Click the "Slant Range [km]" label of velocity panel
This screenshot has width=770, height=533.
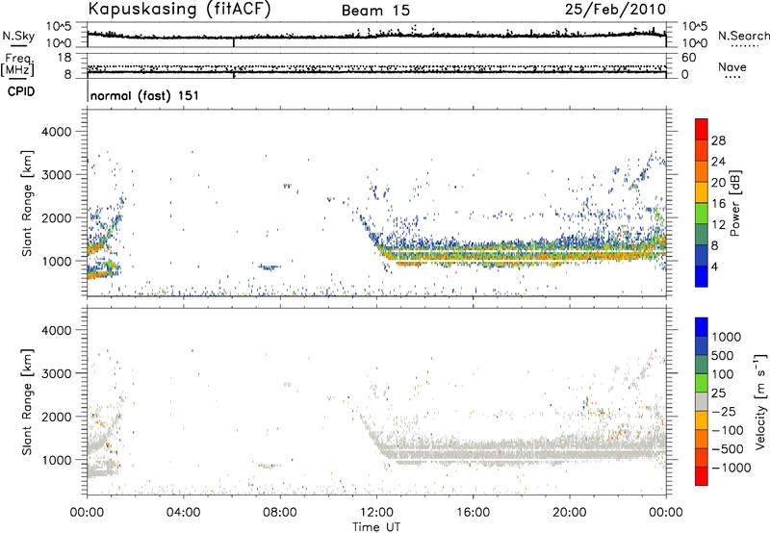pos(27,401)
